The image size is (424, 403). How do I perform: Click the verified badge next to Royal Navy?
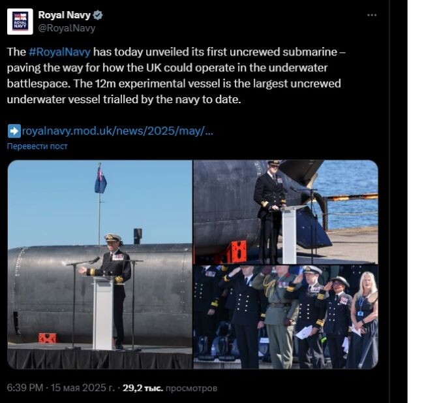pos(98,15)
